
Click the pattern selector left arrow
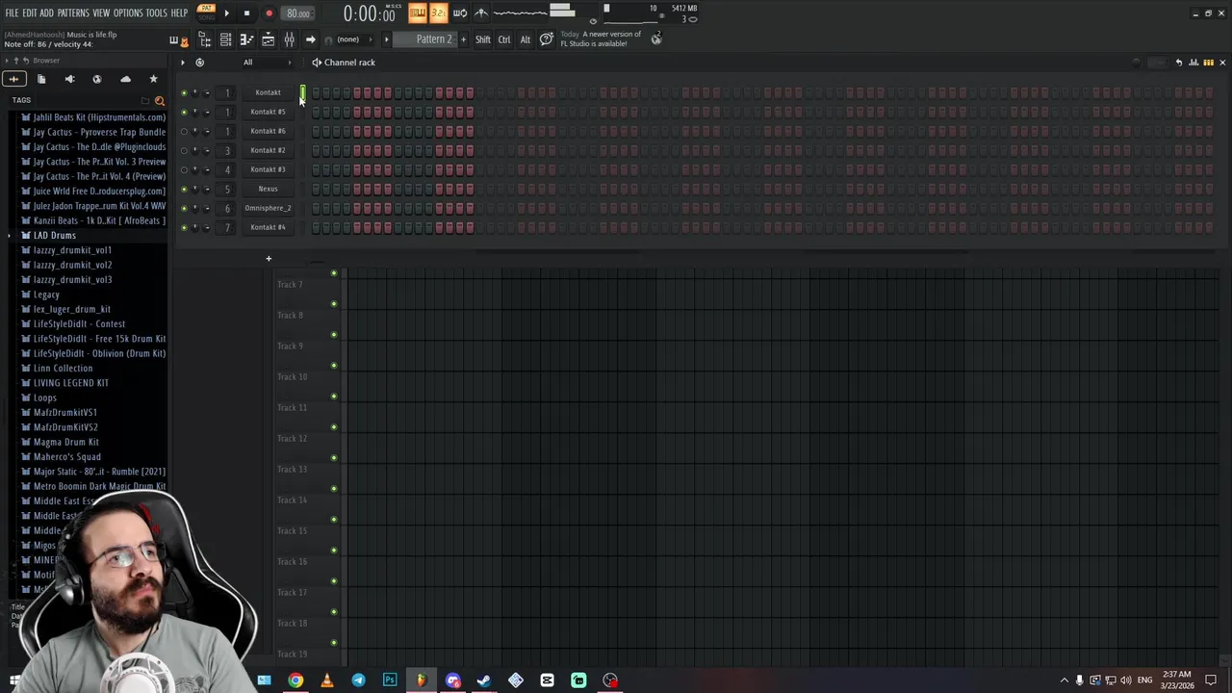pyautogui.click(x=387, y=39)
